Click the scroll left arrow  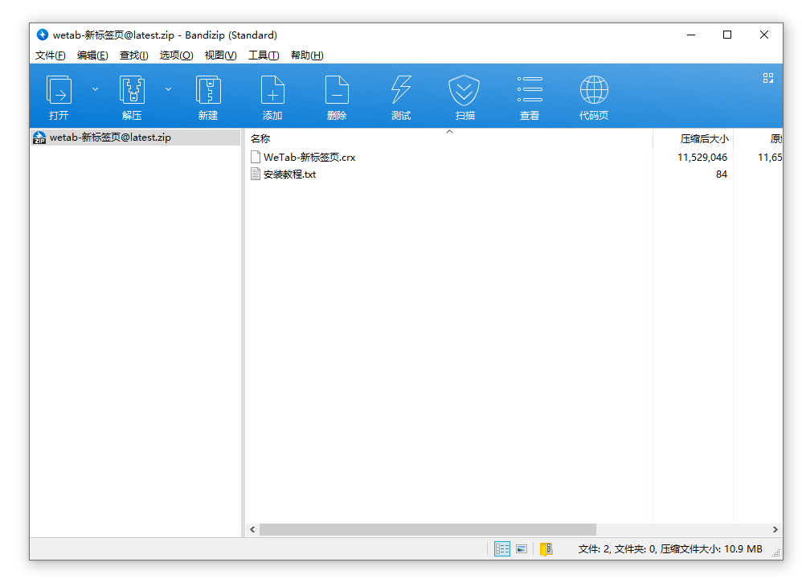click(252, 529)
